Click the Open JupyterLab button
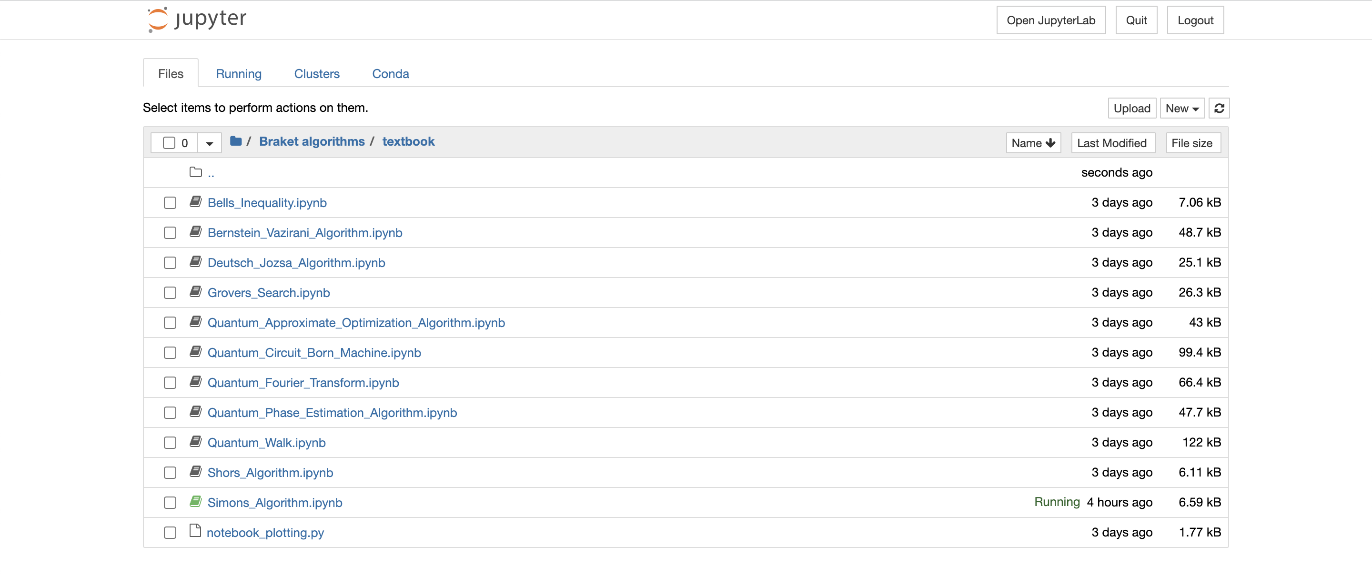This screenshot has width=1372, height=576. click(1050, 20)
